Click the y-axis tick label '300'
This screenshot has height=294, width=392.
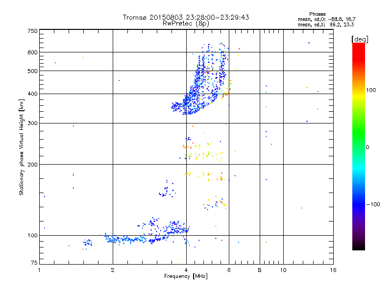(x=32, y=123)
